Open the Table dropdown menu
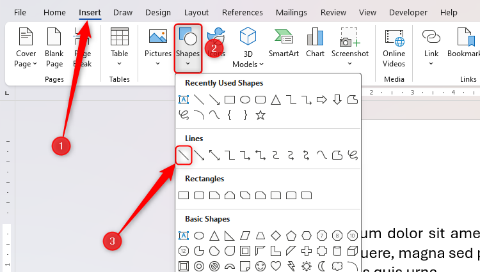The width and height of the screenshot is (480, 272). click(x=120, y=47)
